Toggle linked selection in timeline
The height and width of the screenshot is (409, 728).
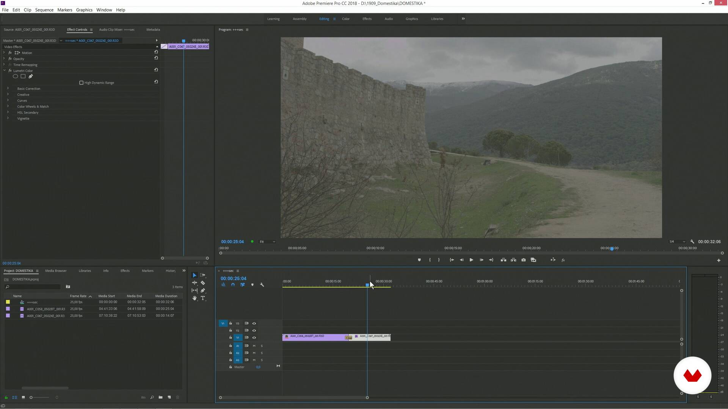[x=243, y=285]
